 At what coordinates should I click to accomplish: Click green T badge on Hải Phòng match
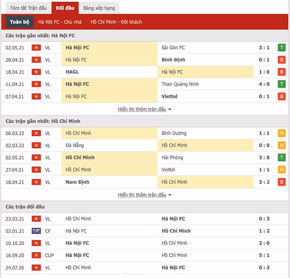click(281, 158)
